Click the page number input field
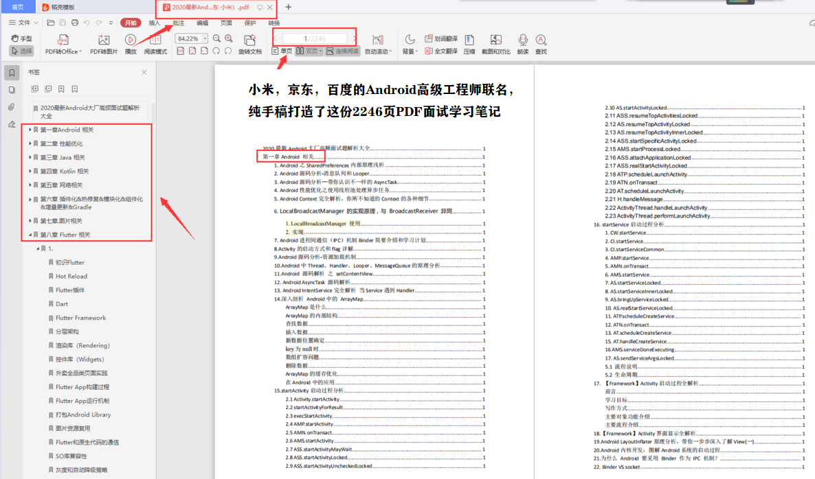This screenshot has height=479, width=815. (x=315, y=39)
